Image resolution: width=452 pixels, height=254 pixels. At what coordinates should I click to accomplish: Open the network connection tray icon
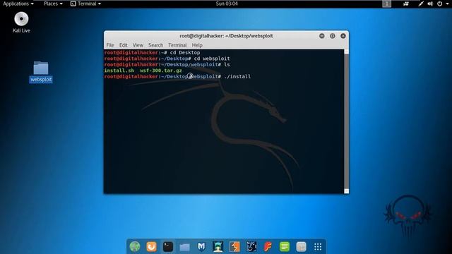(x=421, y=4)
